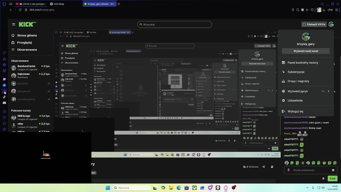Switch to the YouTube (1476) tab

coord(31,4)
